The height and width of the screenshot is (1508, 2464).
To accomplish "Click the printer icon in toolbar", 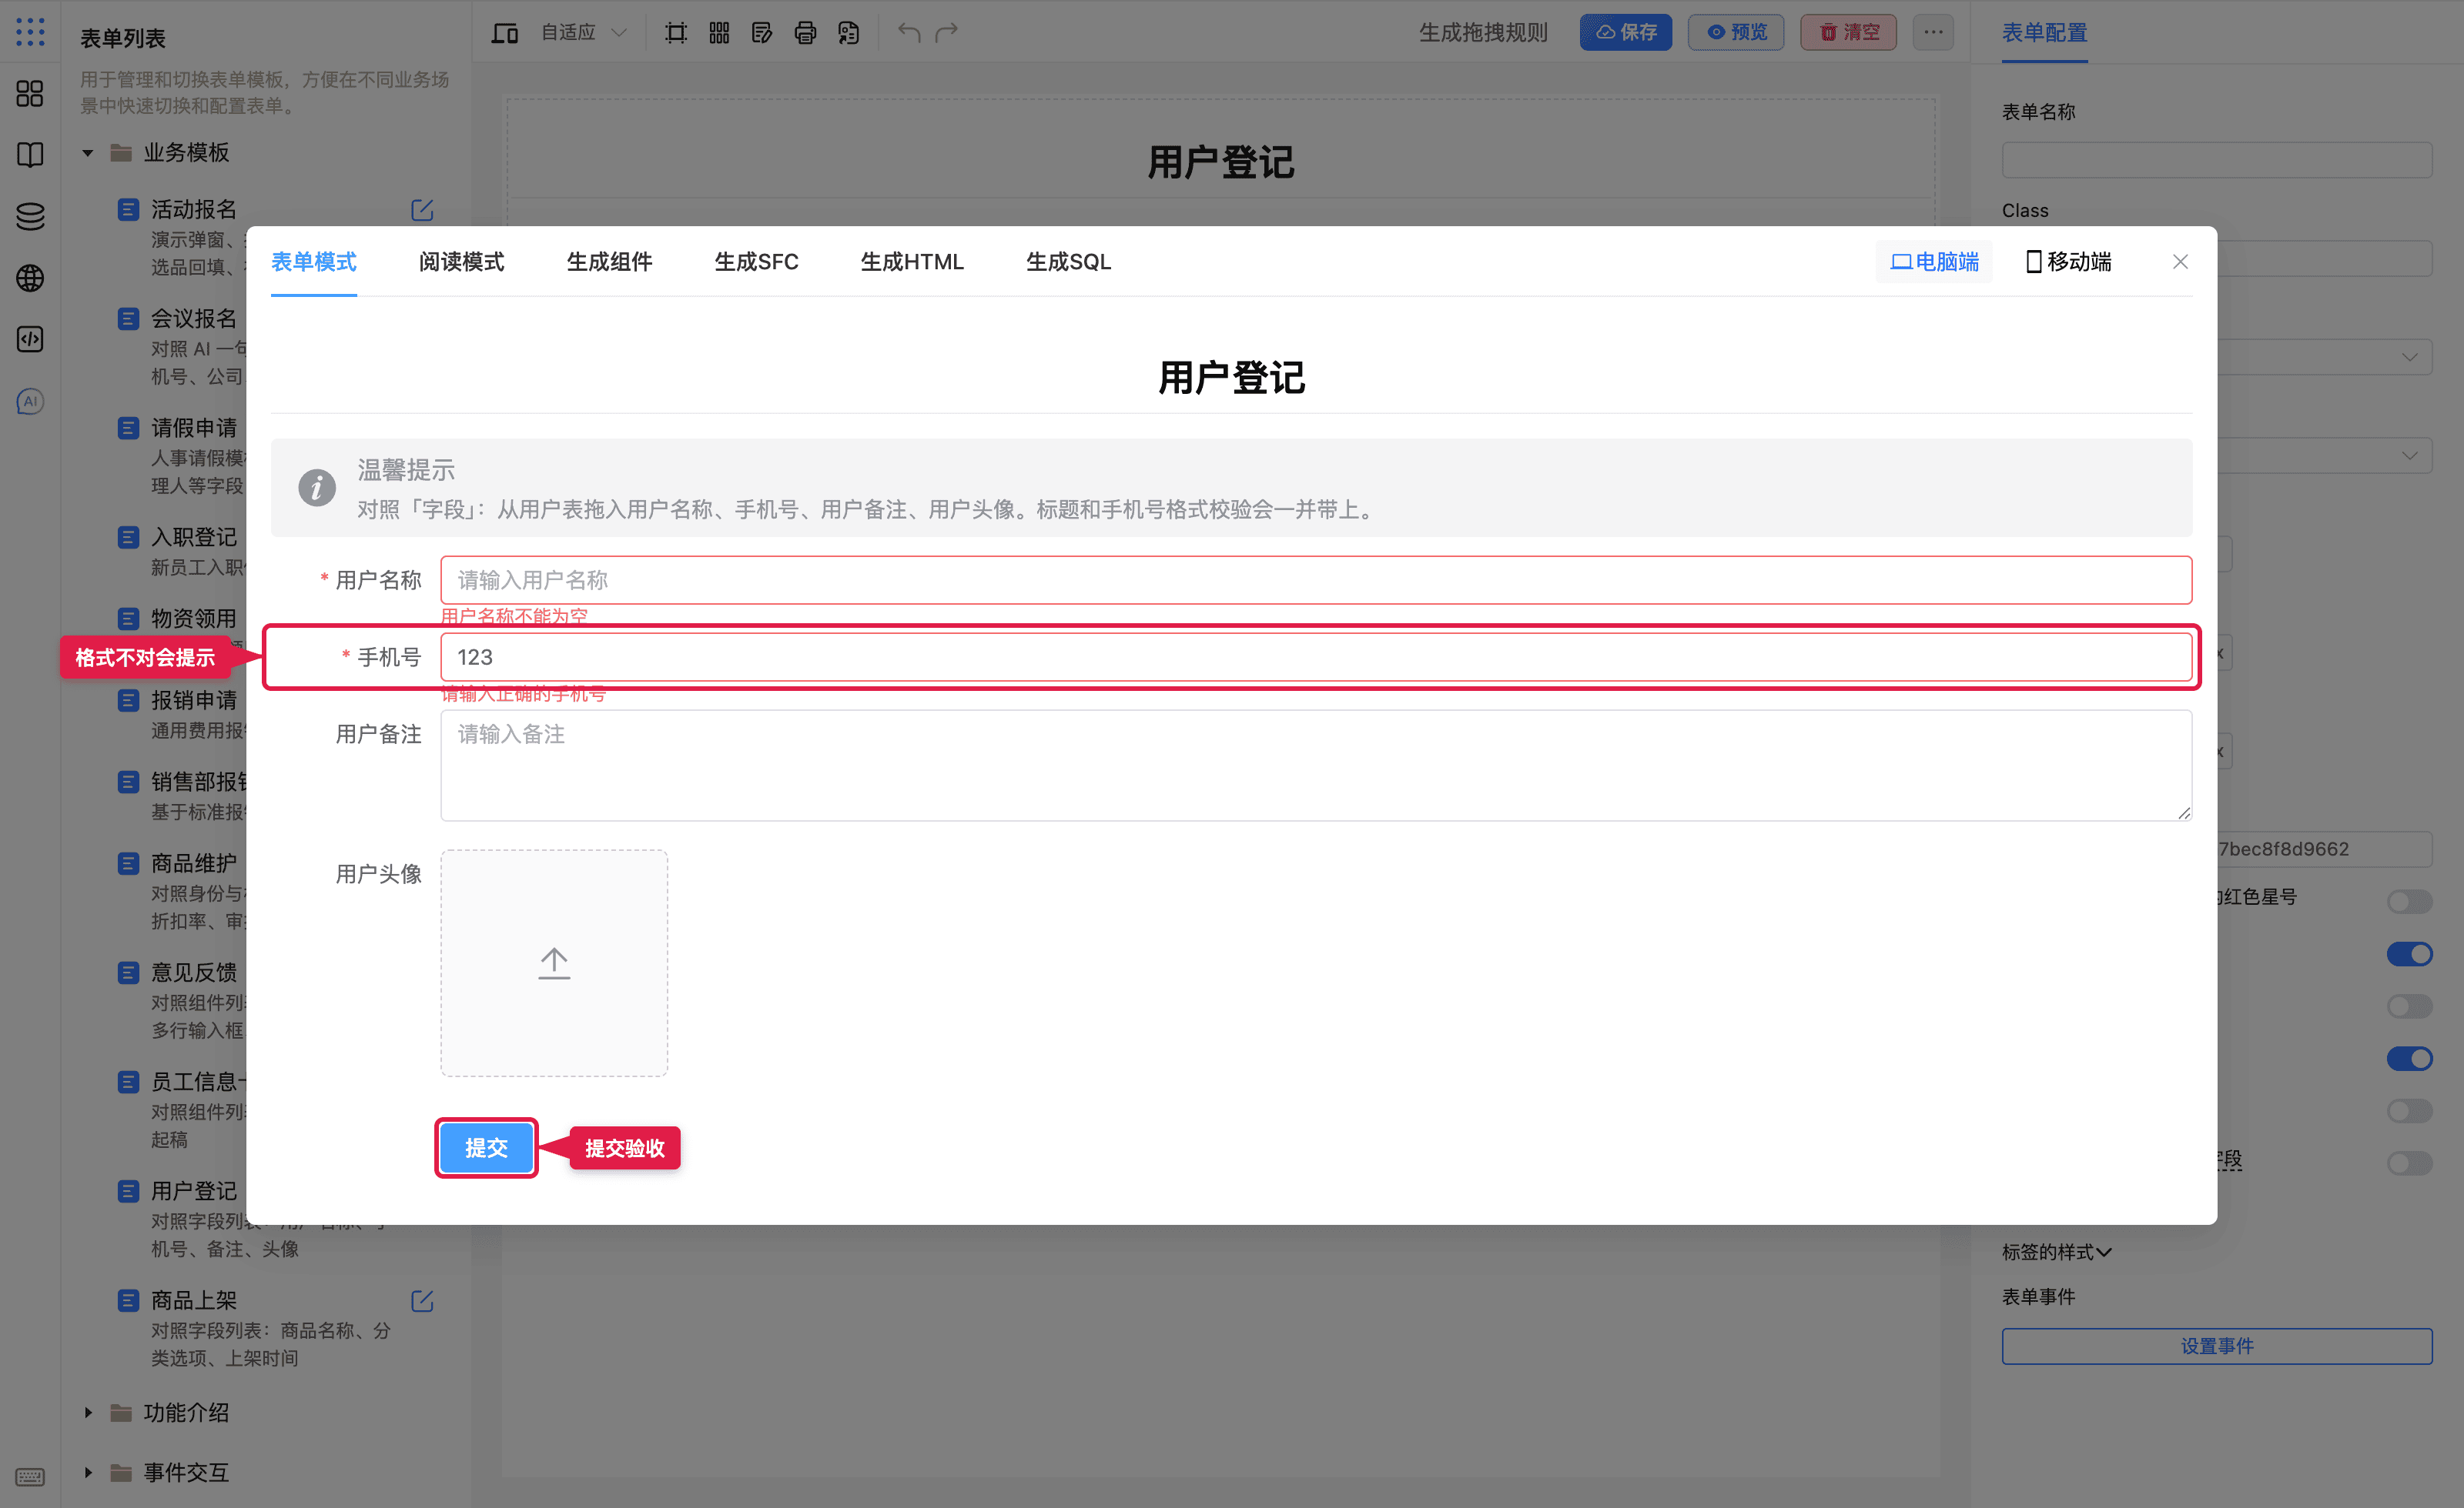I will (x=805, y=32).
